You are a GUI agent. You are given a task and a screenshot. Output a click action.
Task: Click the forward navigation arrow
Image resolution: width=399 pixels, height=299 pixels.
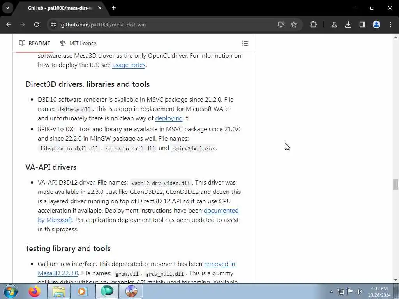pyautogui.click(x=22, y=25)
